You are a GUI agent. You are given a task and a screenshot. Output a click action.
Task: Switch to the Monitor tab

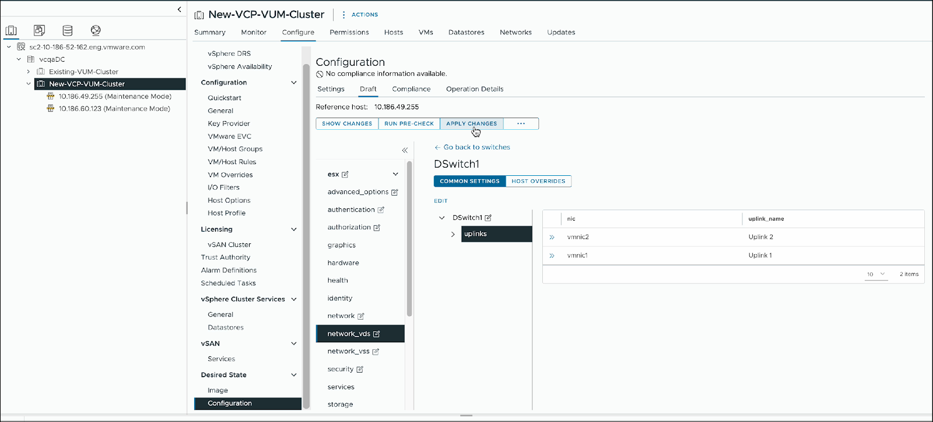pyautogui.click(x=254, y=33)
